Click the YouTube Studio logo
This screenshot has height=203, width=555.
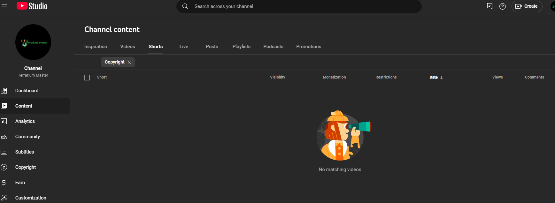[32, 6]
